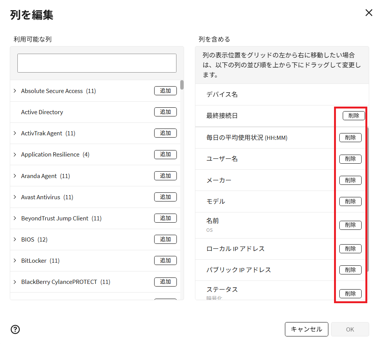Focus the available columns search field

pyautogui.click(x=97, y=63)
